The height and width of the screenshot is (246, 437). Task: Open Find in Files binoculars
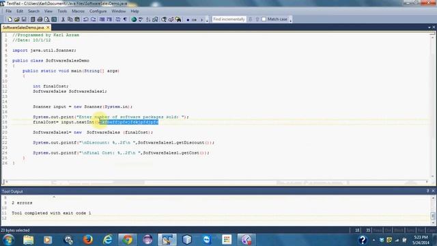[x=178, y=19]
